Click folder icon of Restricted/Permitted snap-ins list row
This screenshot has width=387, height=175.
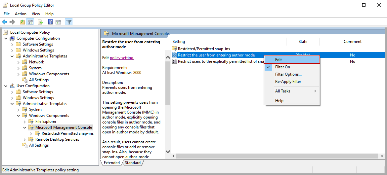pyautogui.click(x=175, y=49)
